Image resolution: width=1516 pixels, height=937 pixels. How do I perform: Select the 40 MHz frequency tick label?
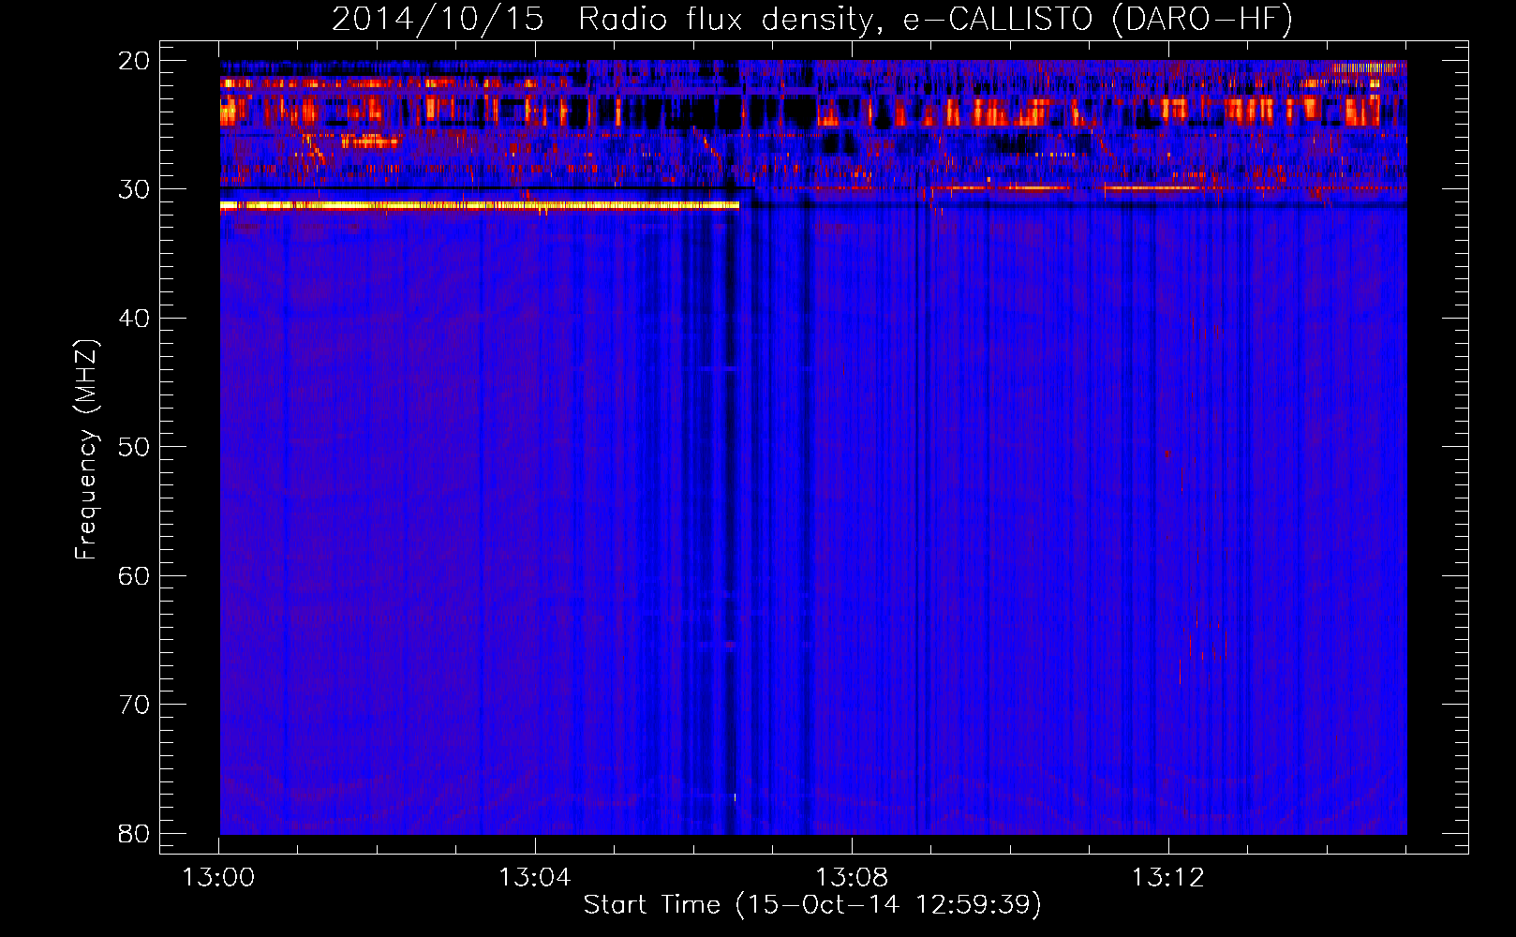[134, 319]
